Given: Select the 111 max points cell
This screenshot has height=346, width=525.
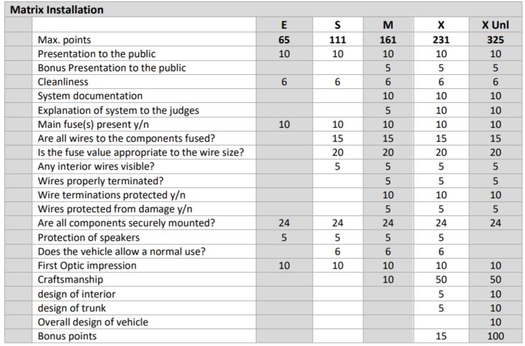Looking at the screenshot, I should point(338,40).
